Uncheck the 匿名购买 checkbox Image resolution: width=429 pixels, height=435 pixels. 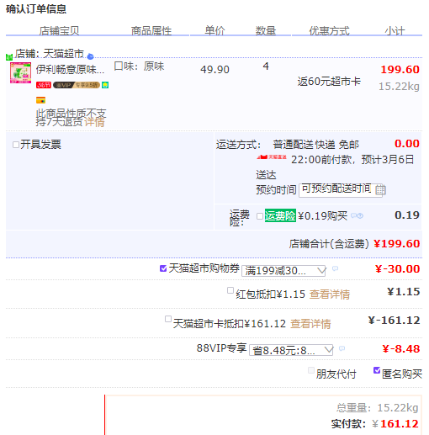pos(377,370)
